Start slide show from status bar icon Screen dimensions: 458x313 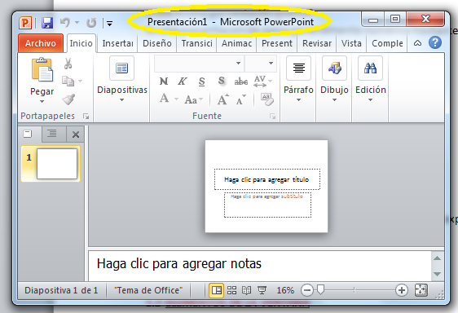[x=262, y=290]
